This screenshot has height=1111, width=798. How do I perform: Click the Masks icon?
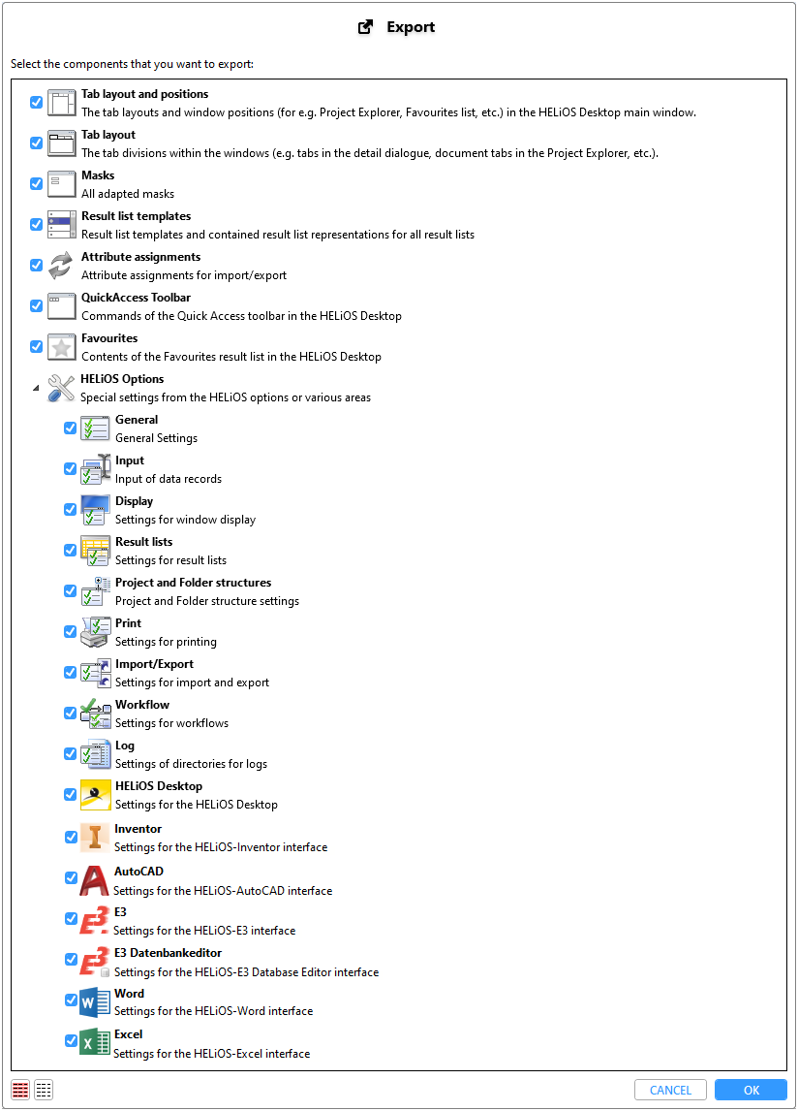click(x=62, y=184)
